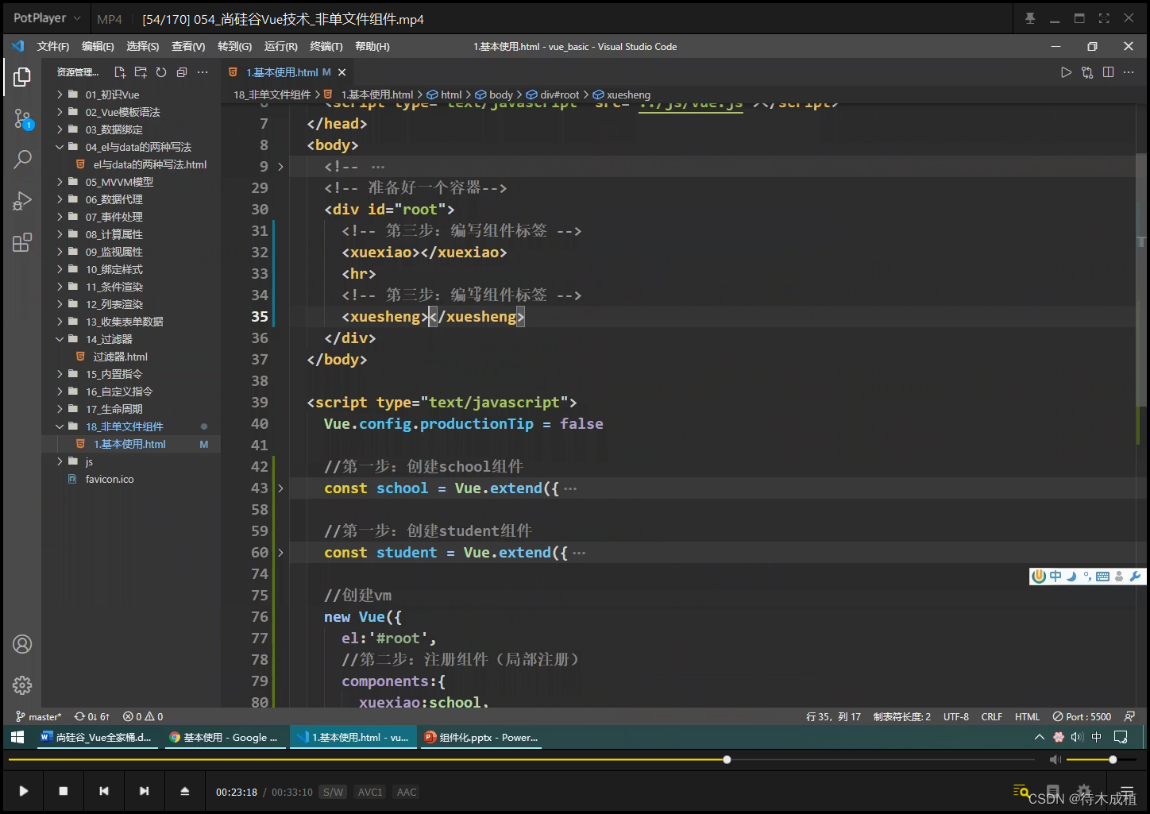This screenshot has width=1150, height=814.
Task: Open the 编辑(E) menu
Action: [98, 47]
